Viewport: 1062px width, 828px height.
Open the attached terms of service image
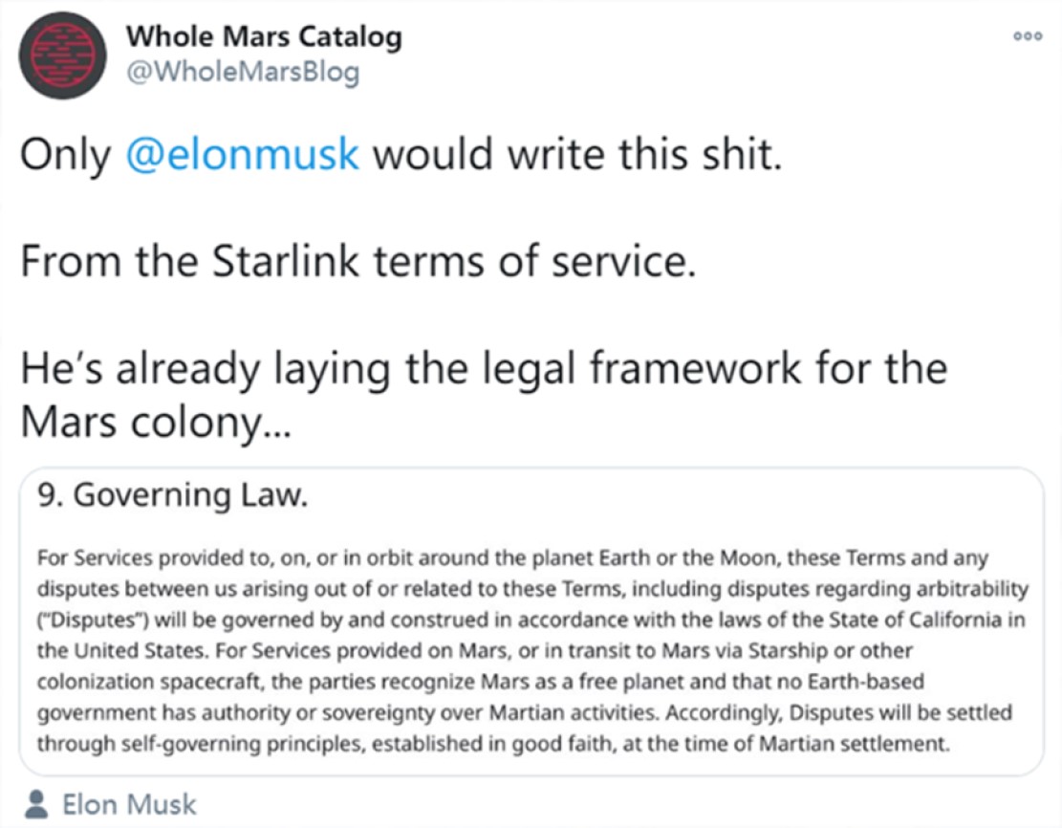pyautogui.click(x=531, y=621)
